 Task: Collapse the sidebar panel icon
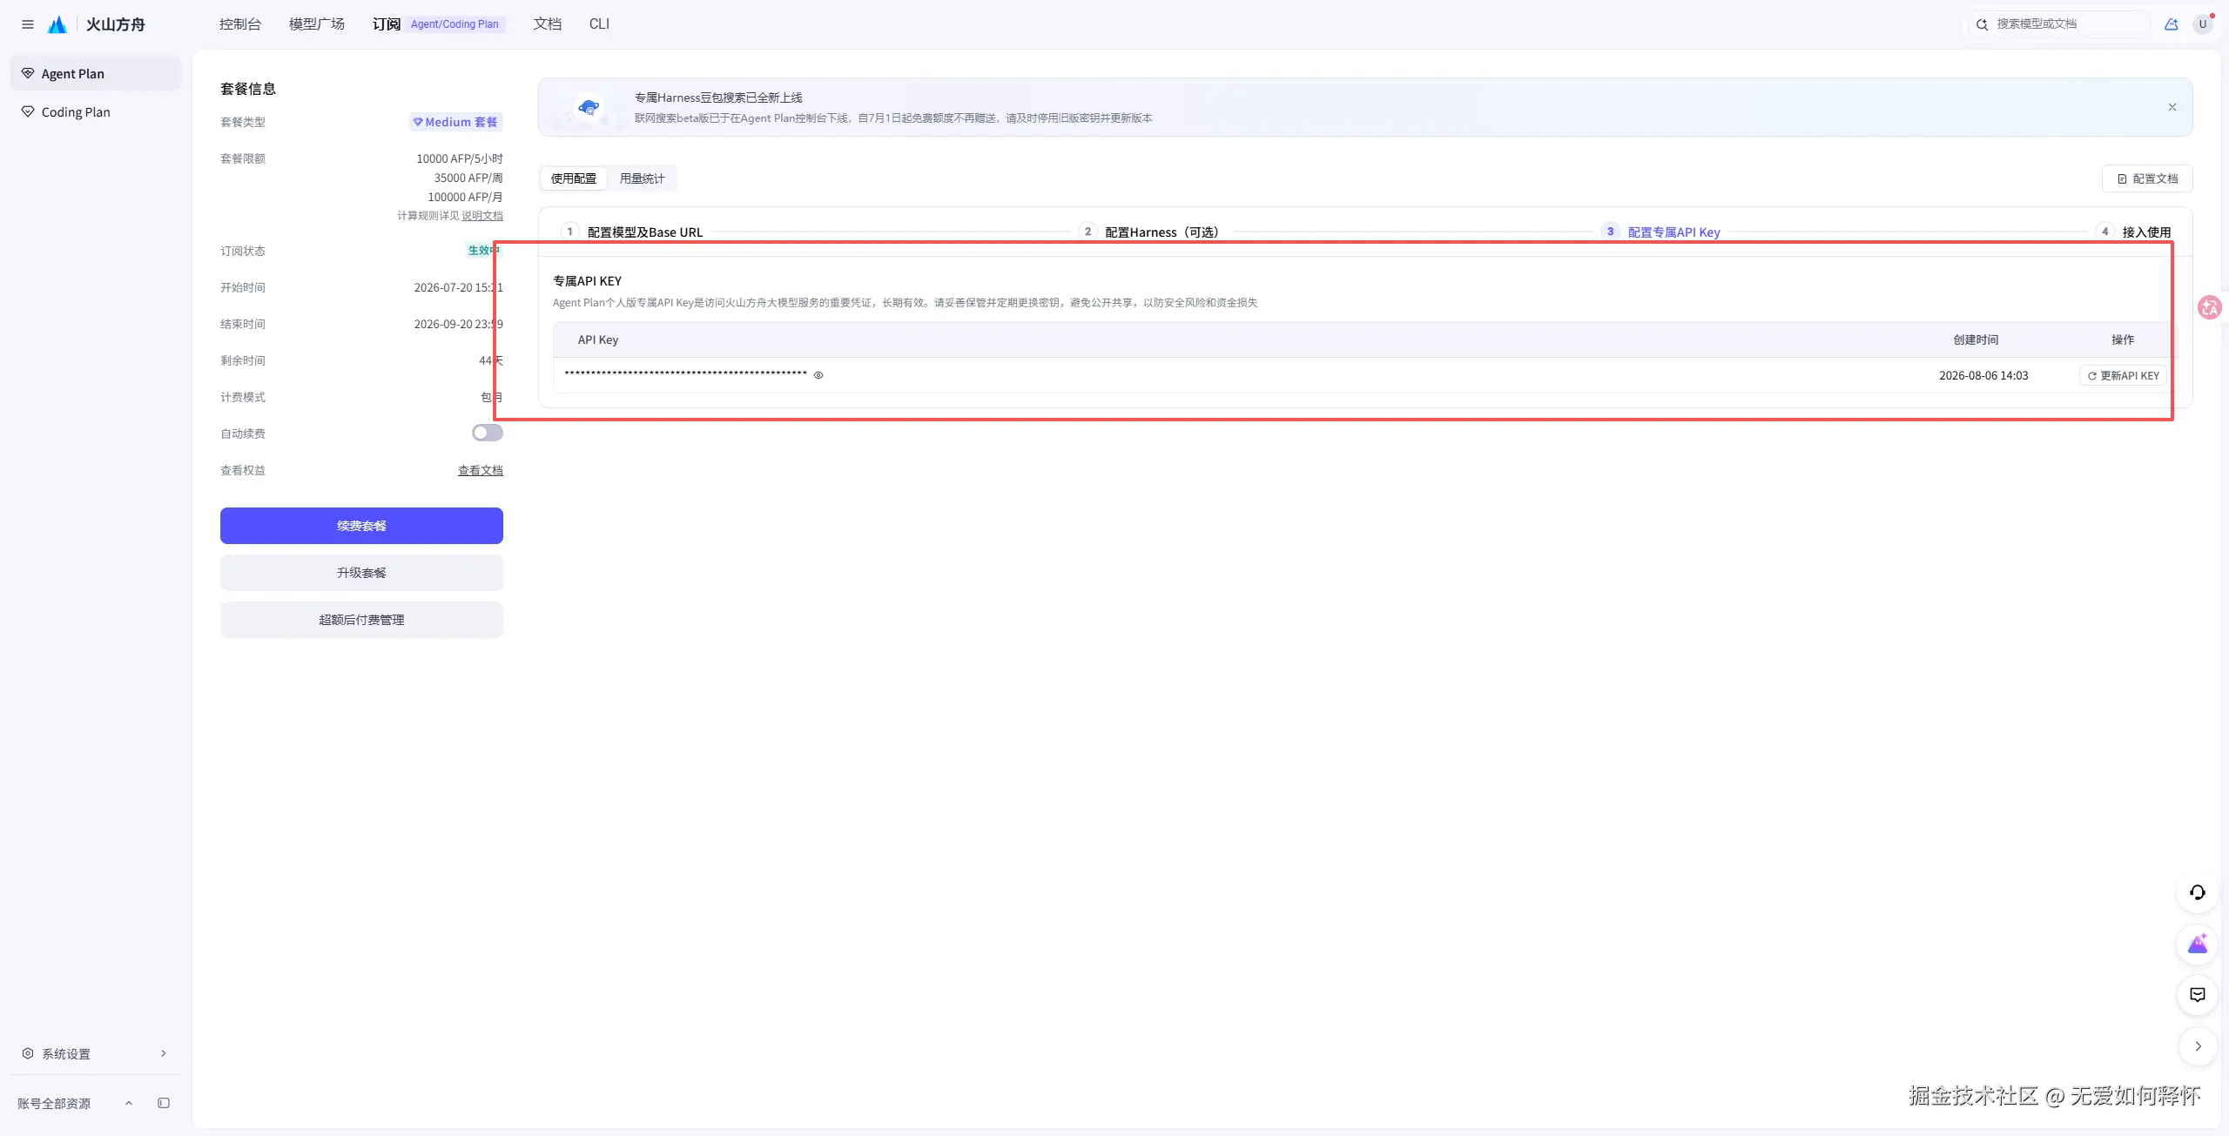[x=164, y=1103]
